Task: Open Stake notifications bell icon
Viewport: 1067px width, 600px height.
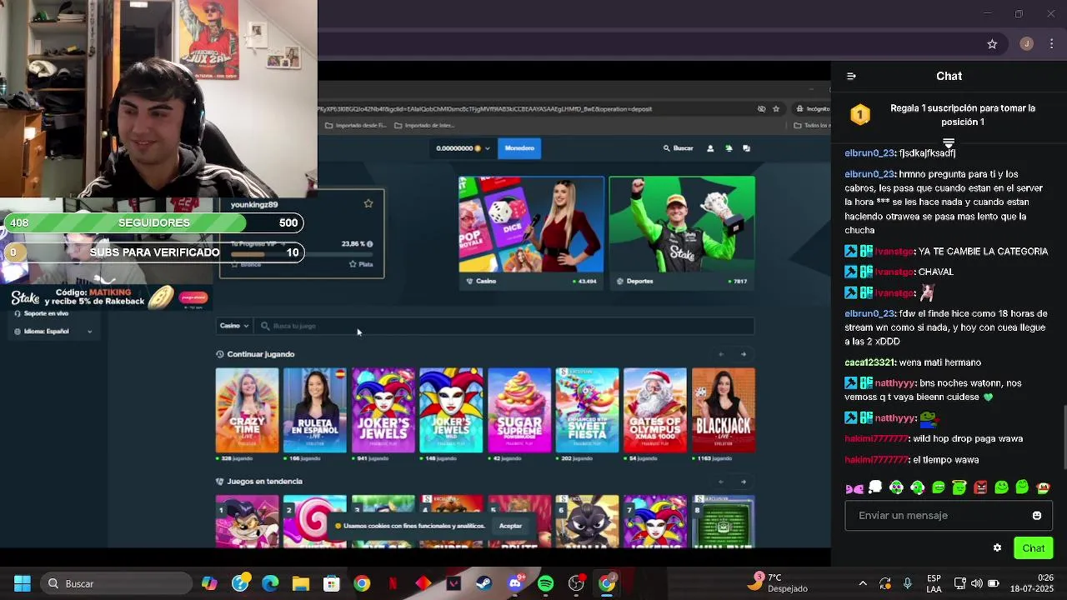Action: (x=729, y=148)
